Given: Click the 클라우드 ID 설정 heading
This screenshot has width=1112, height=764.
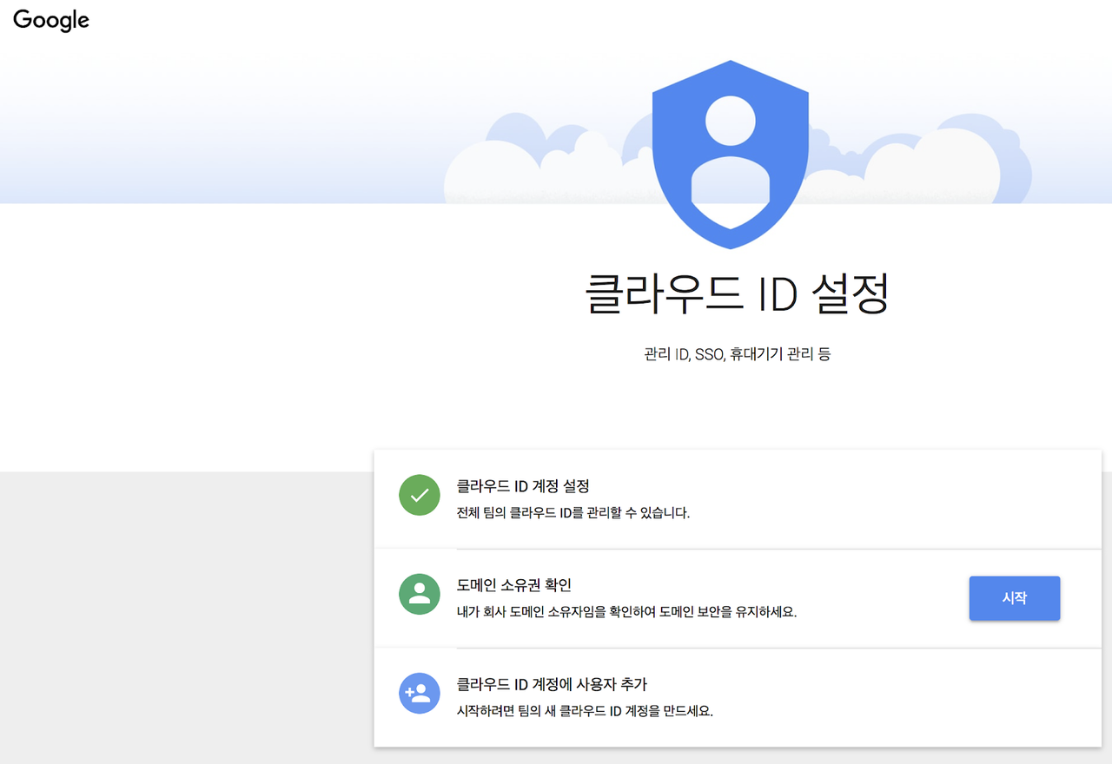Looking at the screenshot, I should click(x=738, y=293).
